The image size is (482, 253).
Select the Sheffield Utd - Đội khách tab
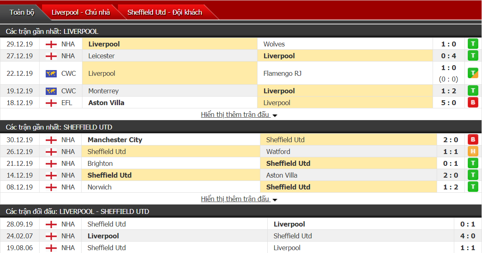[x=164, y=12]
